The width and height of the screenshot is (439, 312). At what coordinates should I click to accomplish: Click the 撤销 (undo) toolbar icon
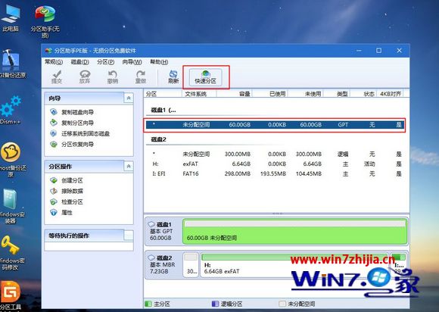tap(113, 76)
